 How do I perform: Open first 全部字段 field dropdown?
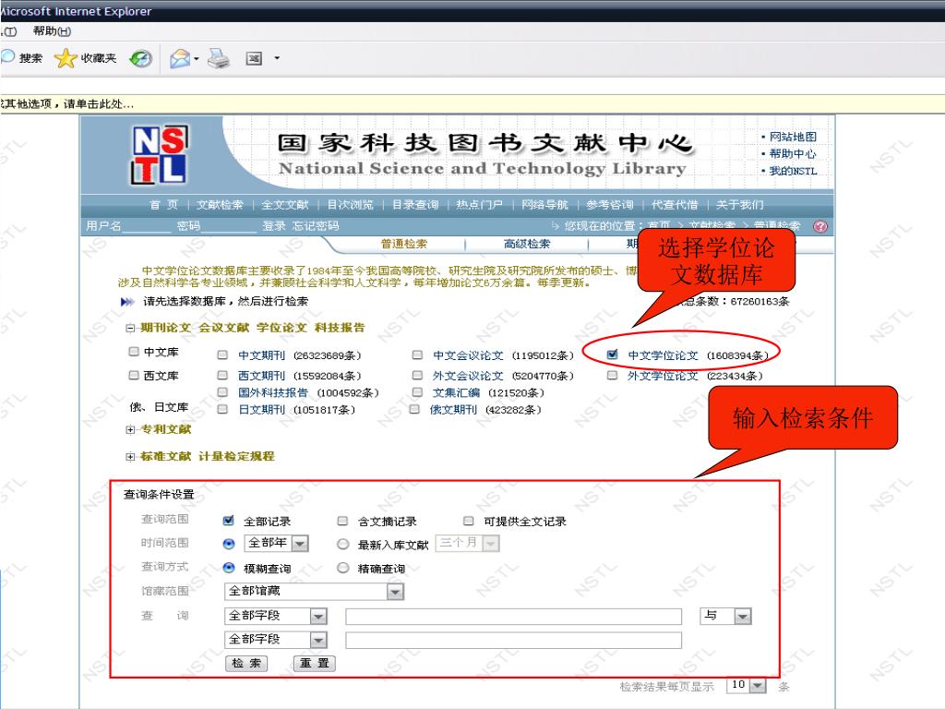tap(275, 616)
